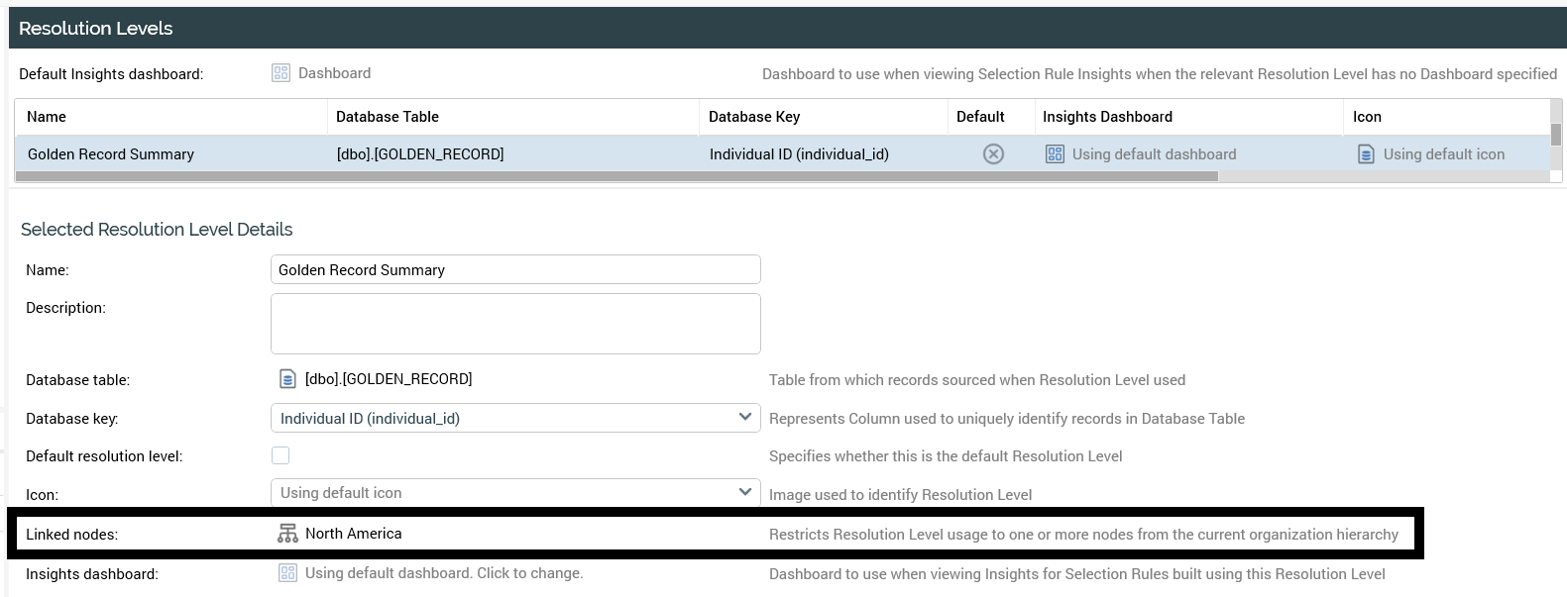
Task: Click Using default dashboard. Click to change.
Action: pos(443,573)
